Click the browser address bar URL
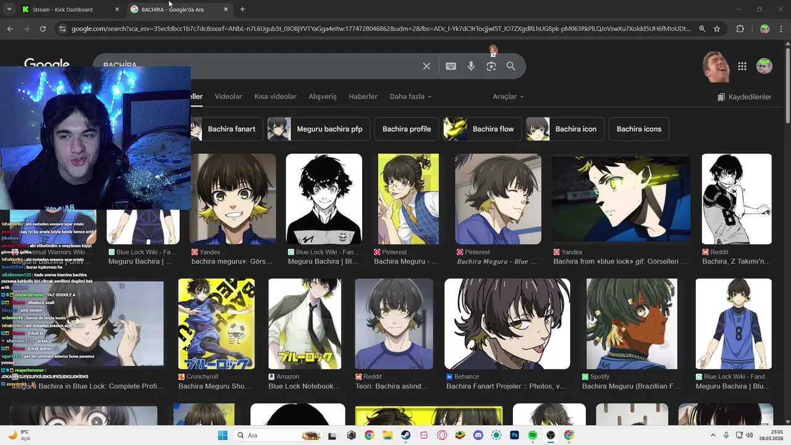Viewport: 791px width, 445px height. pyautogui.click(x=381, y=28)
